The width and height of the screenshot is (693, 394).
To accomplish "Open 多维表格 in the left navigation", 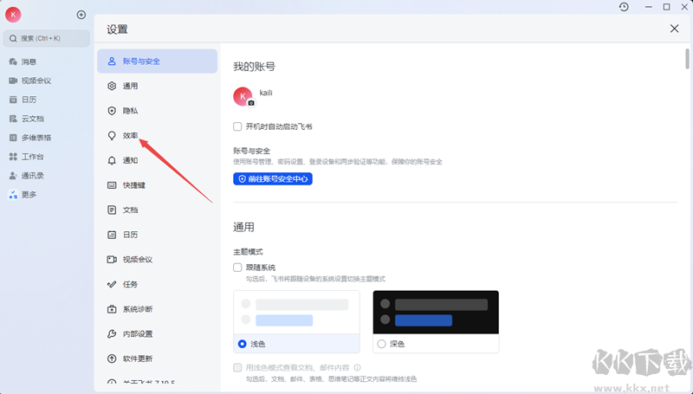I will (30, 138).
